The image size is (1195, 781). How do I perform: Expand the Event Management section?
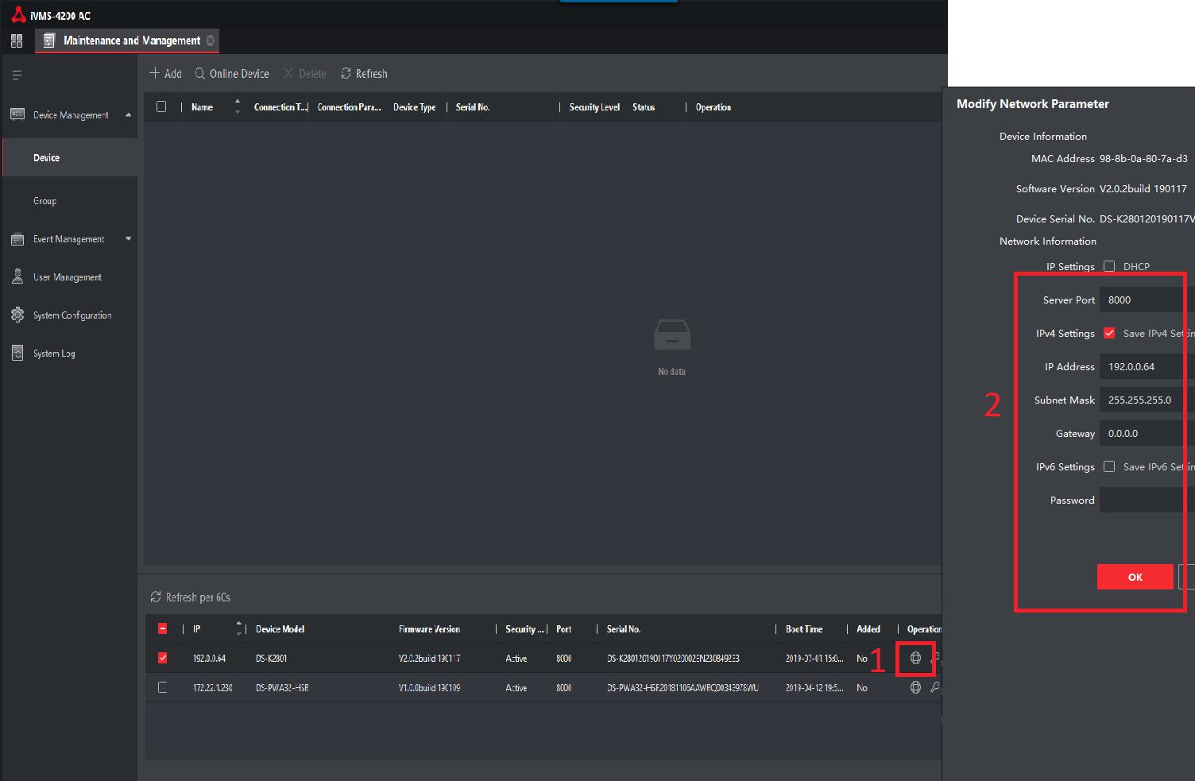[128, 239]
